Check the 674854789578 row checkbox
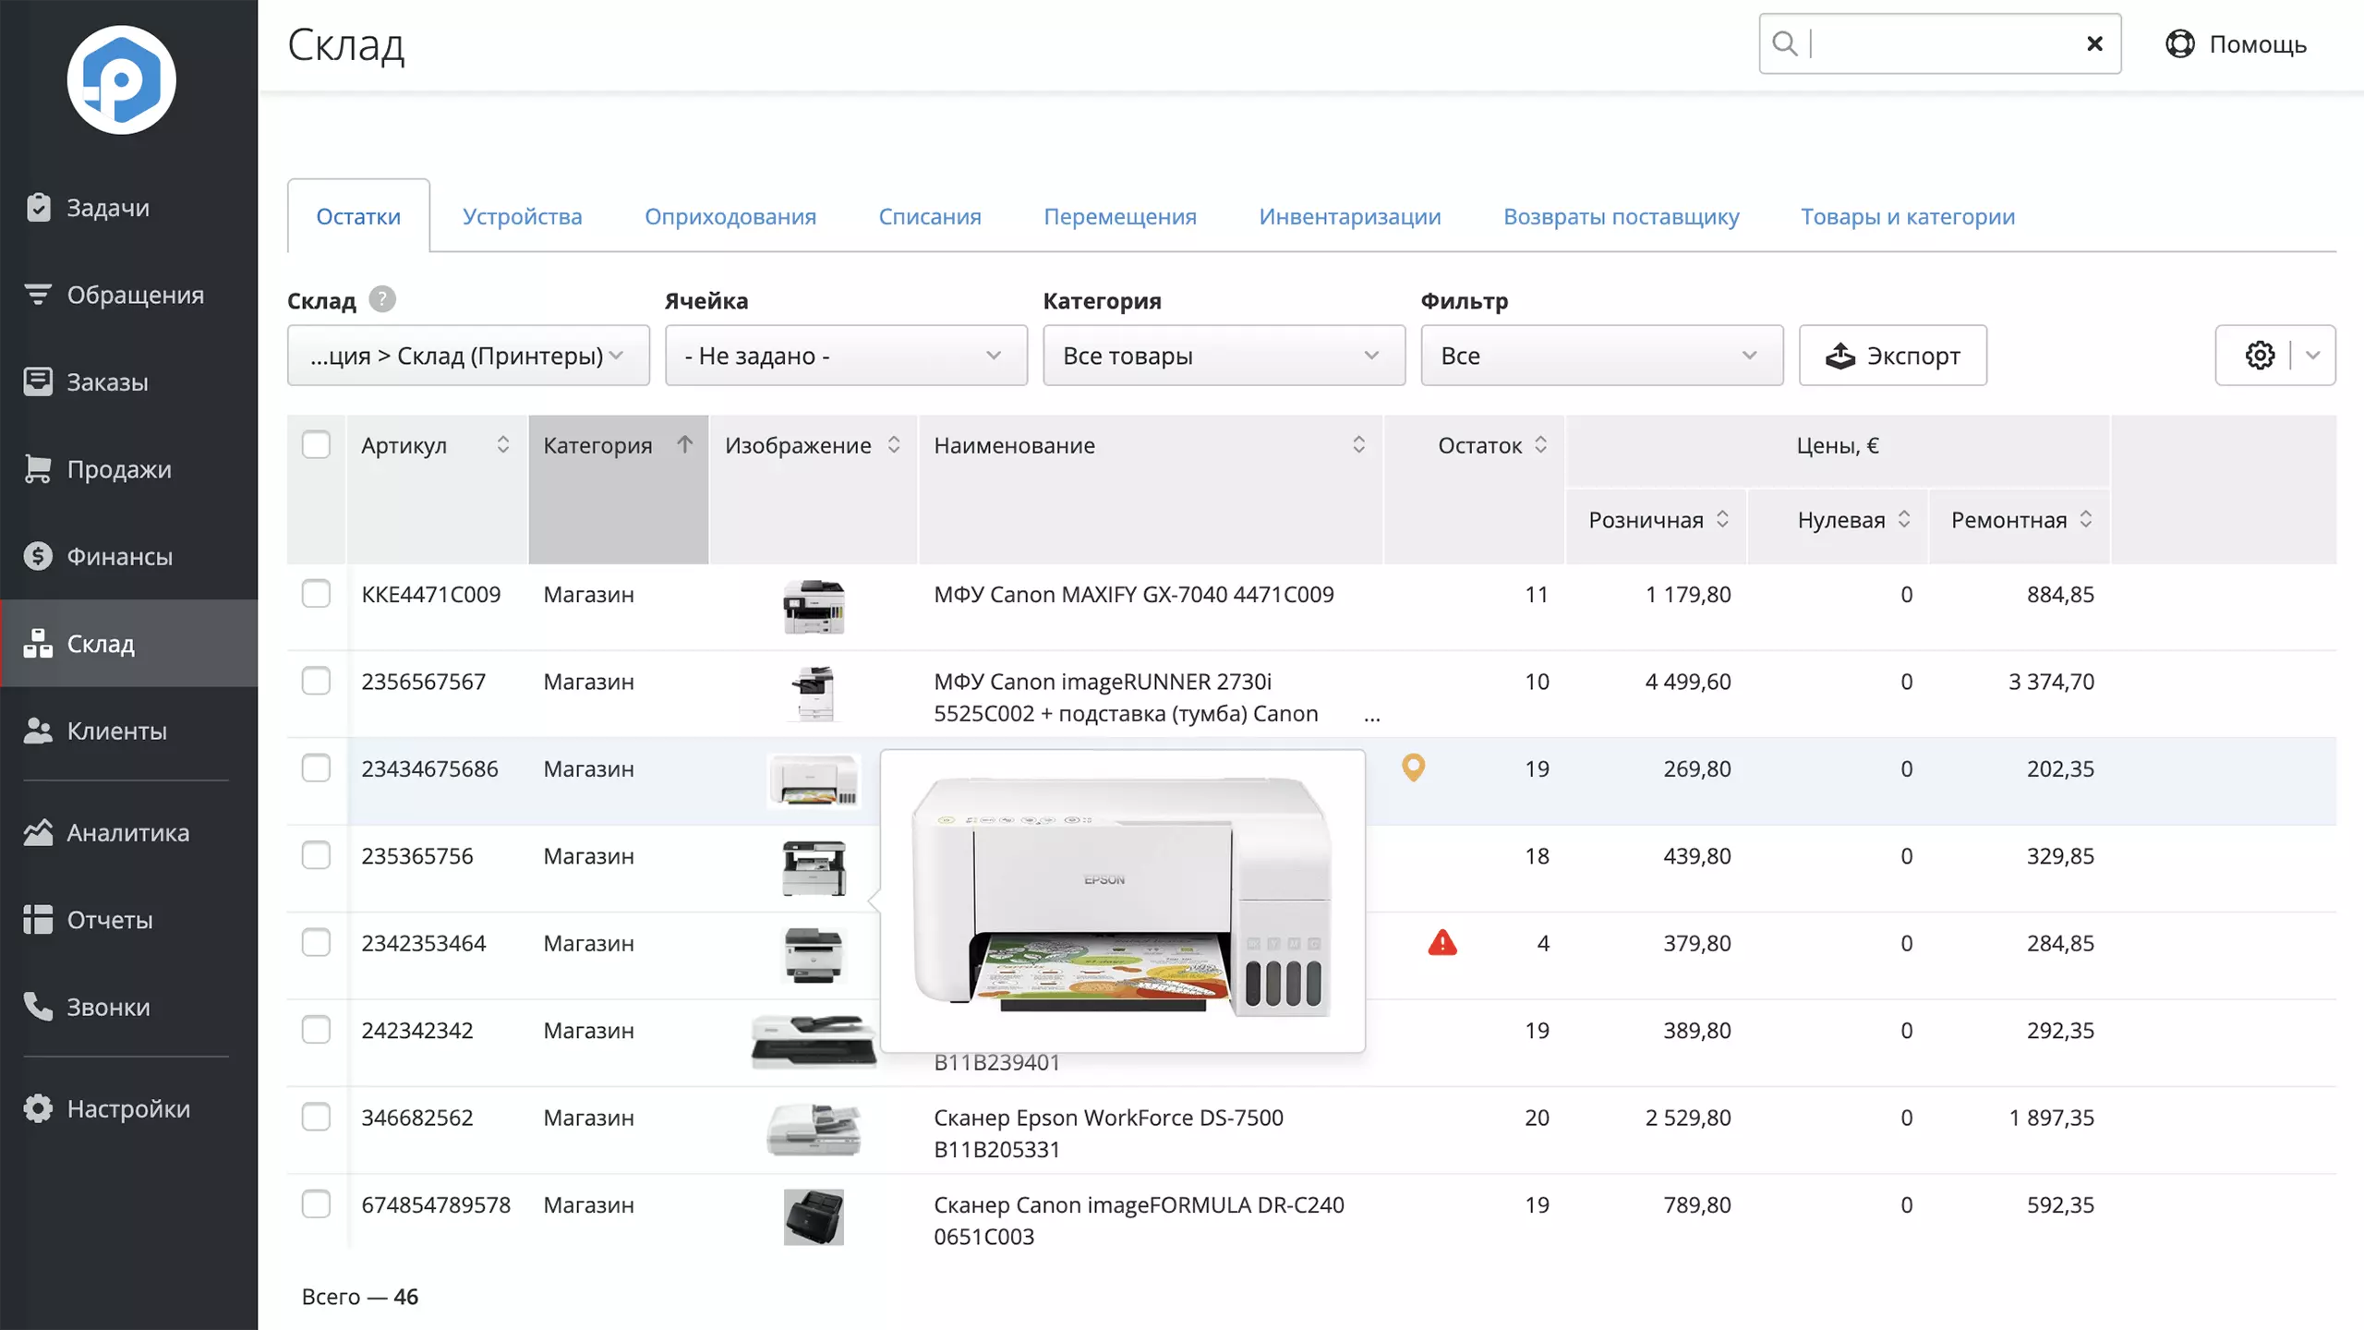Image resolution: width=2364 pixels, height=1330 pixels. [x=316, y=1204]
